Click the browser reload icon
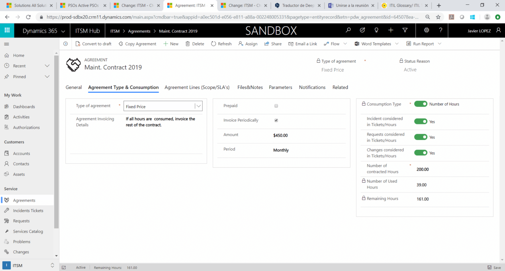The height and width of the screenshot is (271, 505). point(28,17)
